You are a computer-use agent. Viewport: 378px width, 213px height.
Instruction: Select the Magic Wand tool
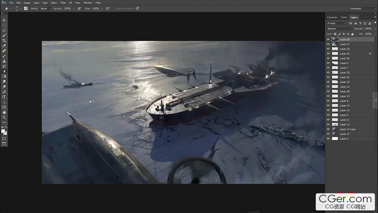tap(4, 35)
